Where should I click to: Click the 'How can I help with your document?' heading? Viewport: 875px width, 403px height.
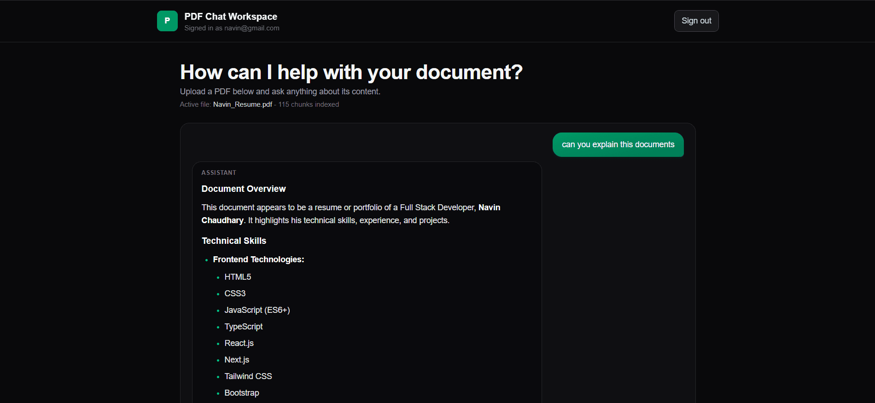pyautogui.click(x=351, y=72)
